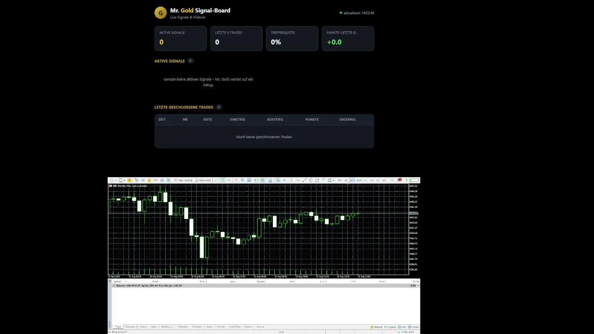Open the chart type dropdown arrow at toolbar start
The width and height of the screenshot is (594, 334).
click(116, 180)
